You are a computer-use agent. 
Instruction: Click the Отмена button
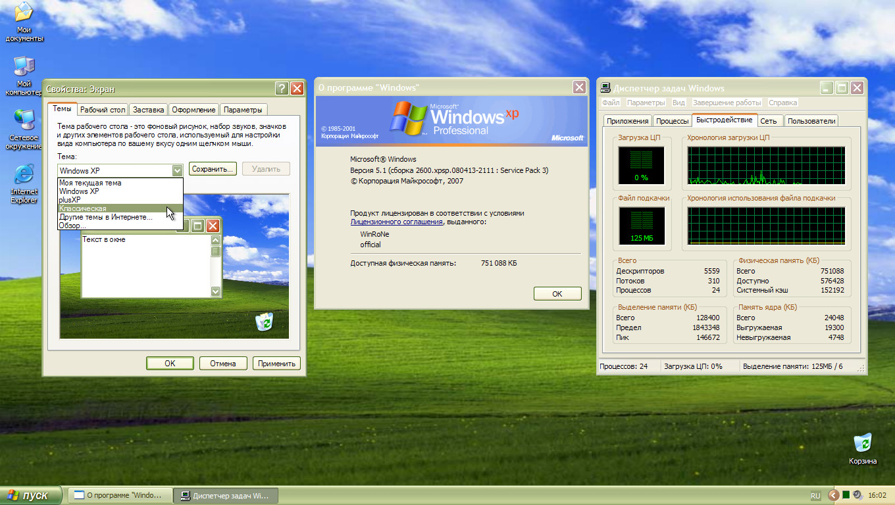point(222,363)
